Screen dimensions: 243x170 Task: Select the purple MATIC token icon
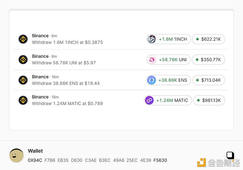pyautogui.click(x=149, y=100)
